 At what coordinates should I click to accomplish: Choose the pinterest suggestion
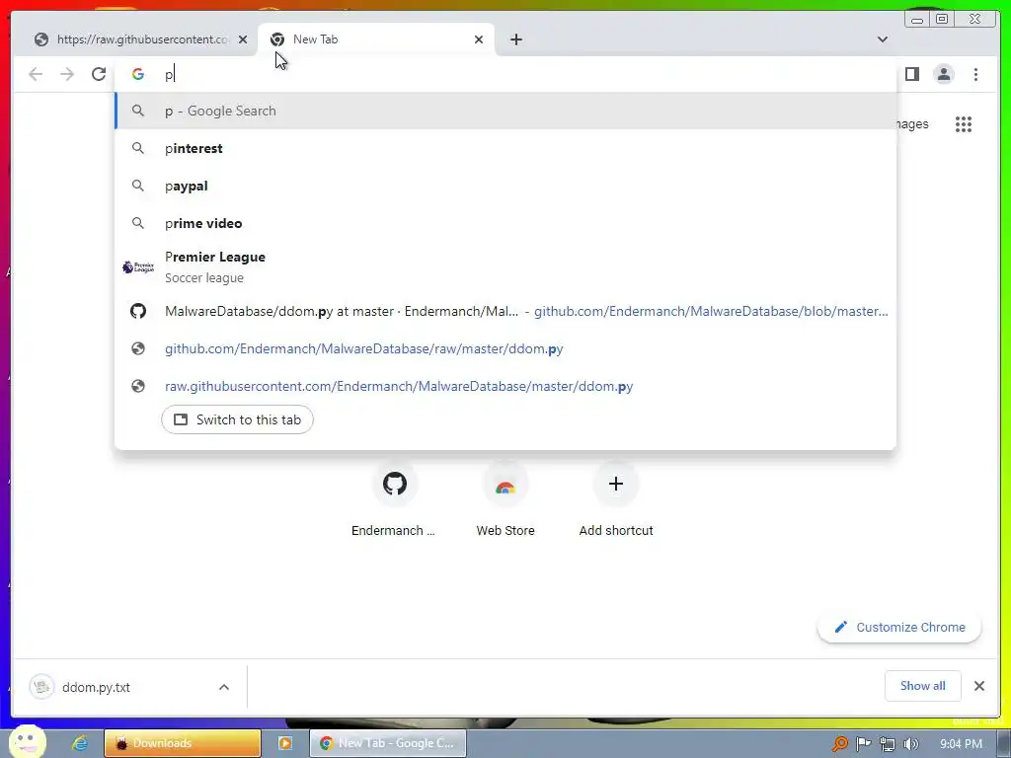[505, 148]
